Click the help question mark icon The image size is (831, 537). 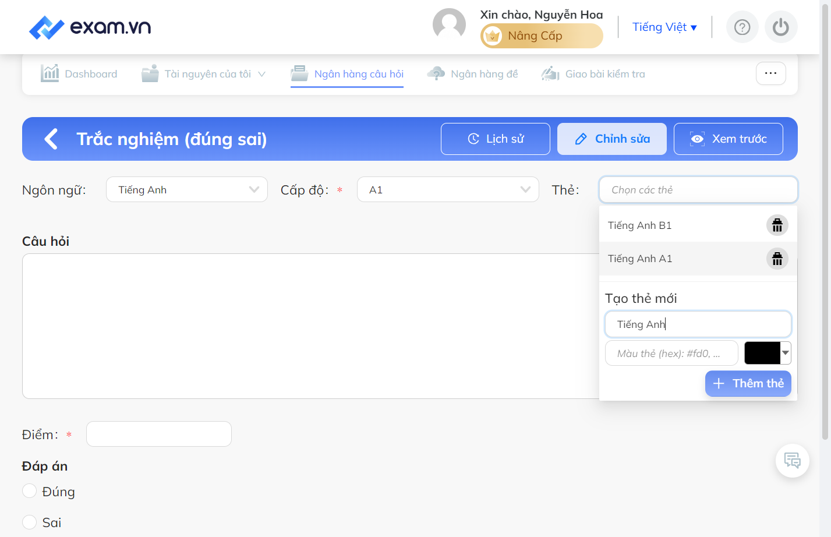tap(742, 27)
